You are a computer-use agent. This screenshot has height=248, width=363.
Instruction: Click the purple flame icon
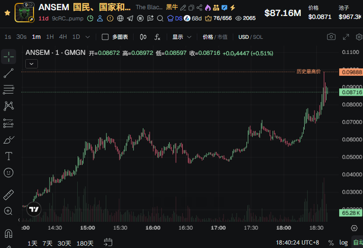point(208,8)
